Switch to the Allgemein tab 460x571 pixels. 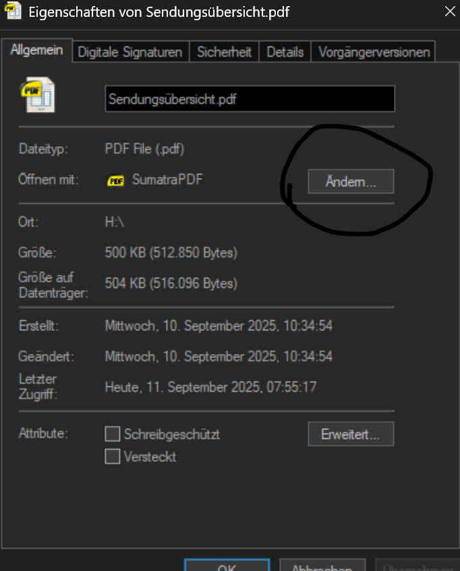pyautogui.click(x=36, y=50)
